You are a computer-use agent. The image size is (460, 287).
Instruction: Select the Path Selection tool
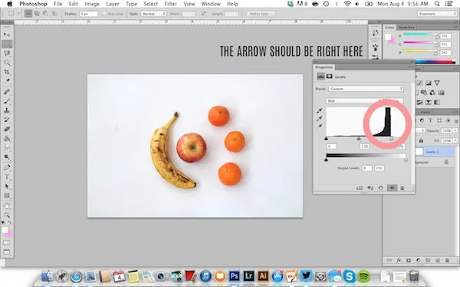(6, 186)
